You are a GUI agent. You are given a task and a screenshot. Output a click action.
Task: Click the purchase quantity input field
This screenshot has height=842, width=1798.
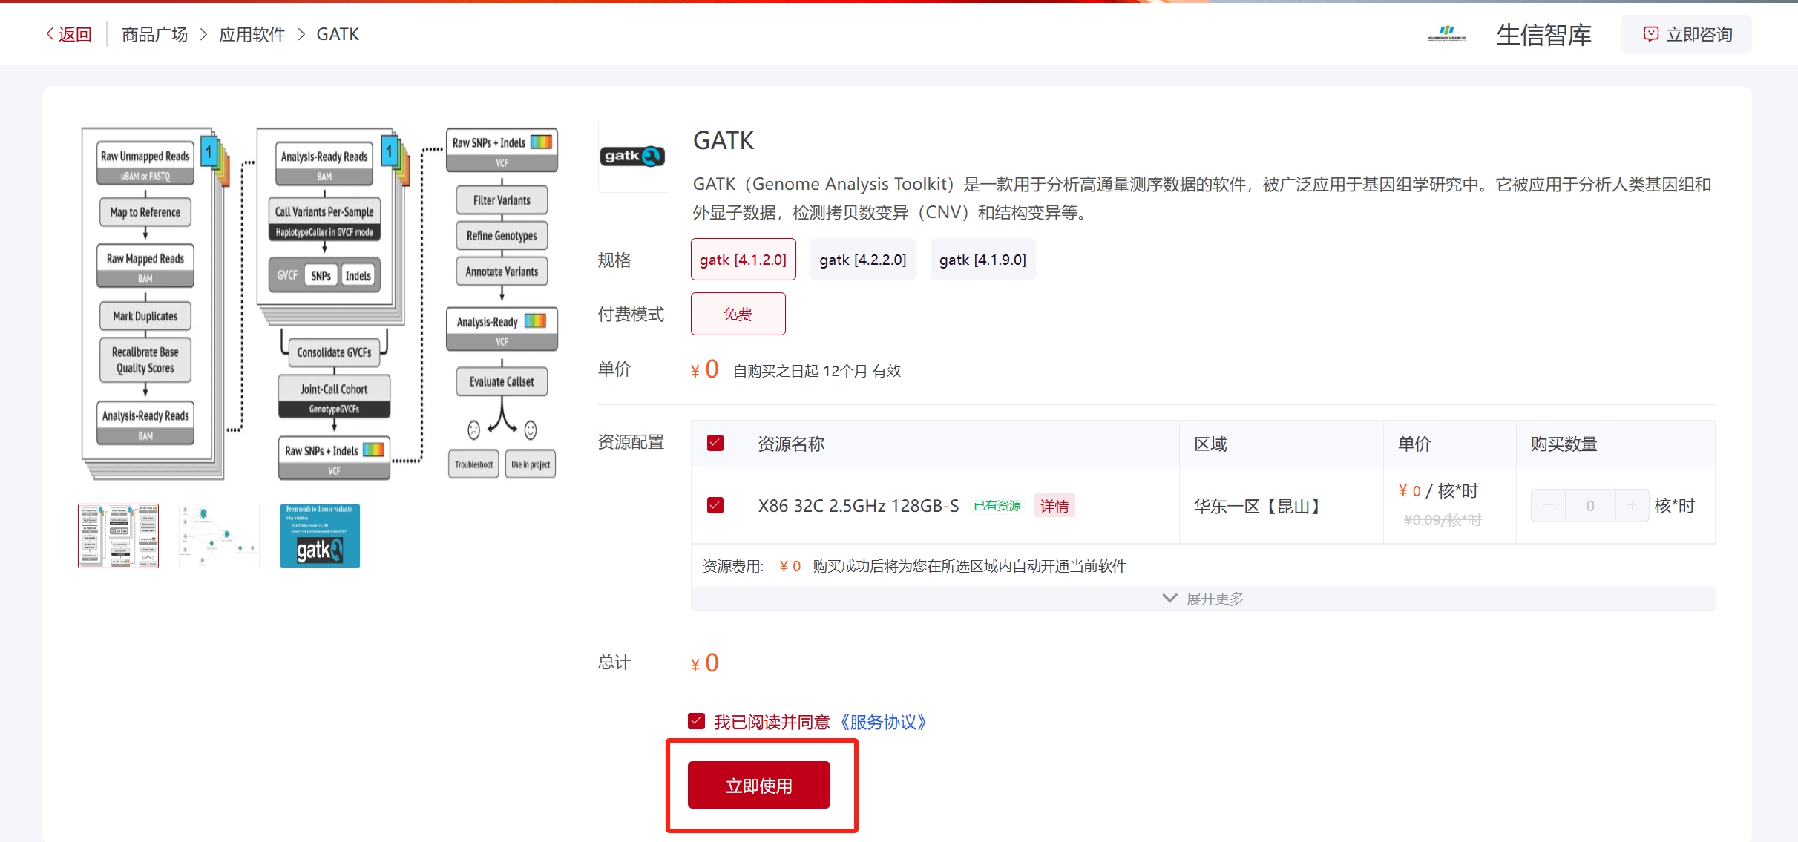(1589, 506)
